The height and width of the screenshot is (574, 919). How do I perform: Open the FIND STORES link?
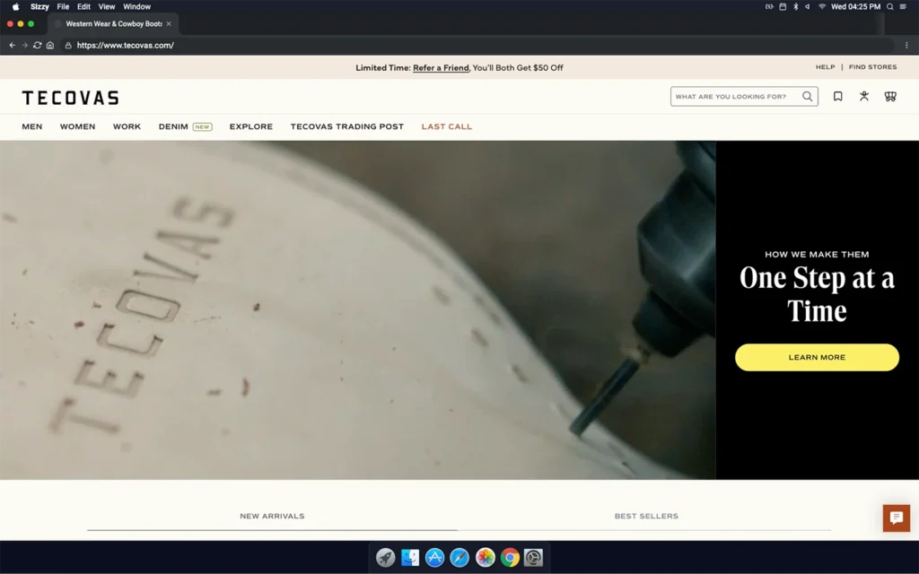[x=872, y=67]
